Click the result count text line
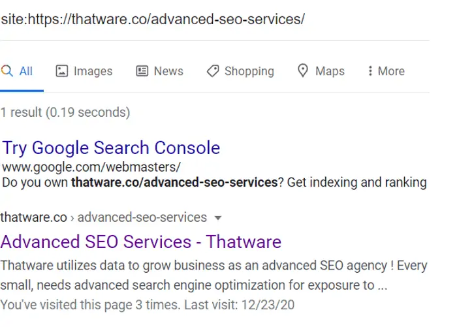This screenshot has height=327, width=457. pyautogui.click(x=65, y=112)
